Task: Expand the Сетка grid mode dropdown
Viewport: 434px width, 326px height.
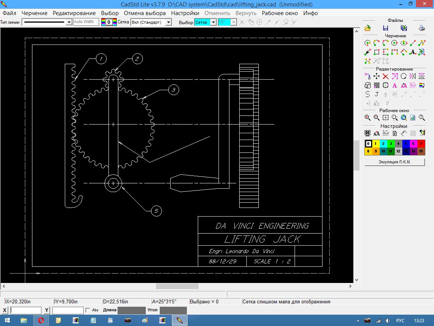Action: [168, 22]
